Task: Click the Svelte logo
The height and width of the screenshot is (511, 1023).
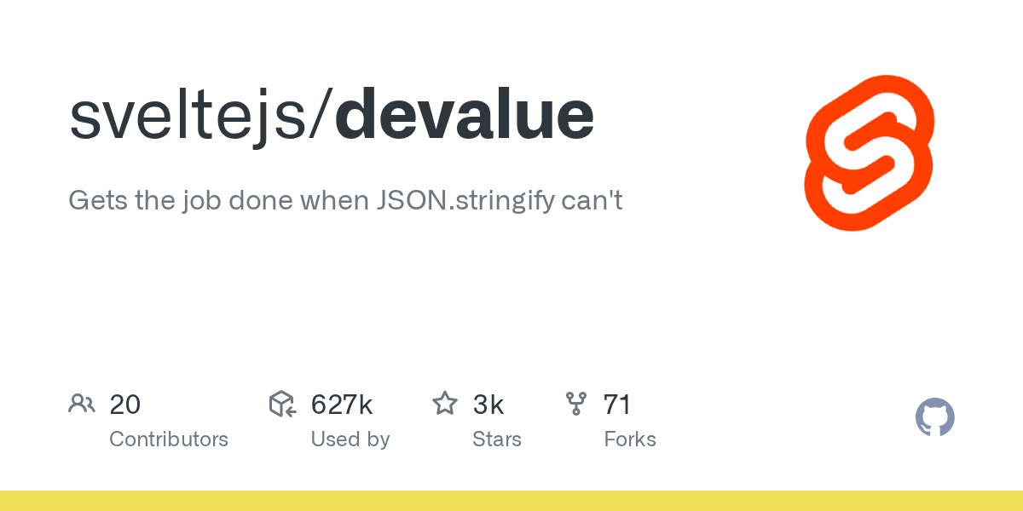Action: click(869, 153)
